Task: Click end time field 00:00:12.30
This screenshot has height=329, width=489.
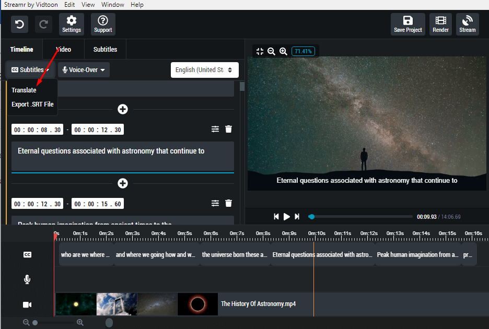Action: pos(98,130)
